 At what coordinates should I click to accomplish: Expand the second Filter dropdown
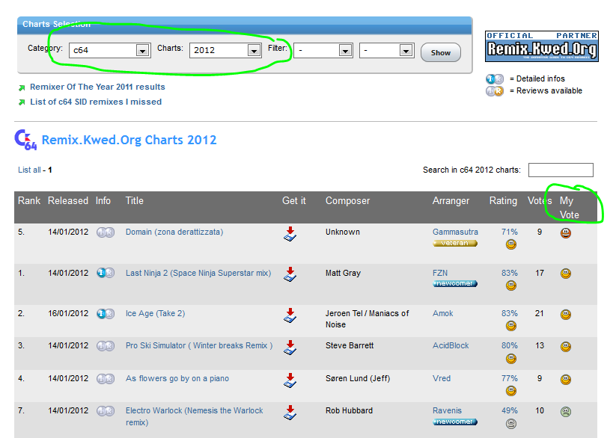385,51
